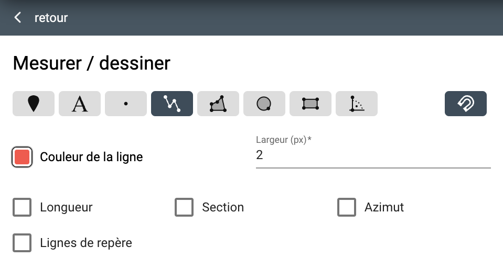Viewport: 503px width, 258px height.
Task: Check the Lignes de repère option
Action: pyautogui.click(x=22, y=243)
